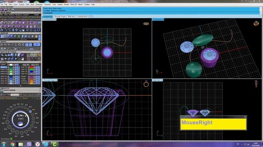This screenshot has height=147, width=263.
Task: Open the Cut Type Diamond dropdown
Action: click(x=15, y=95)
